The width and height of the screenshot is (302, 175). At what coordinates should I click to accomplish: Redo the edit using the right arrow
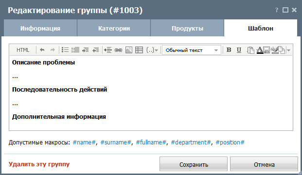[53, 50]
